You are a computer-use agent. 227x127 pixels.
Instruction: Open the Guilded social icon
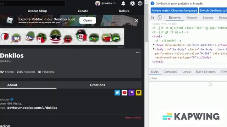pos(139,93)
